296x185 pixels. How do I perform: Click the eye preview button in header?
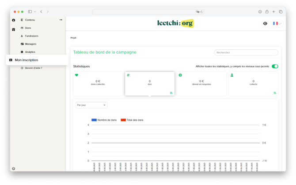coord(265,23)
